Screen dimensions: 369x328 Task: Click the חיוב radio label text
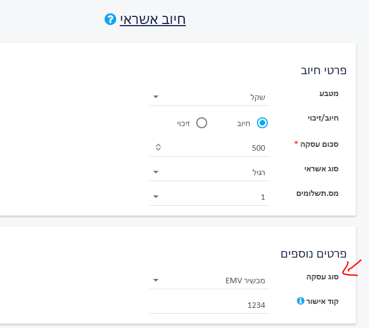click(x=243, y=123)
